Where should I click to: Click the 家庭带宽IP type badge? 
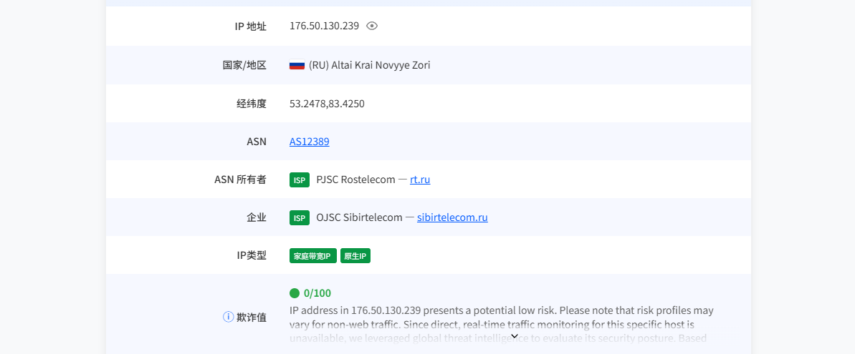[x=313, y=256]
